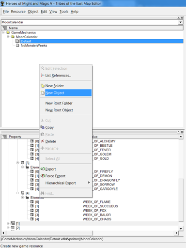
Task: Click the [0] icon beside WEEK_OF_FLAME
Action: point(32,201)
